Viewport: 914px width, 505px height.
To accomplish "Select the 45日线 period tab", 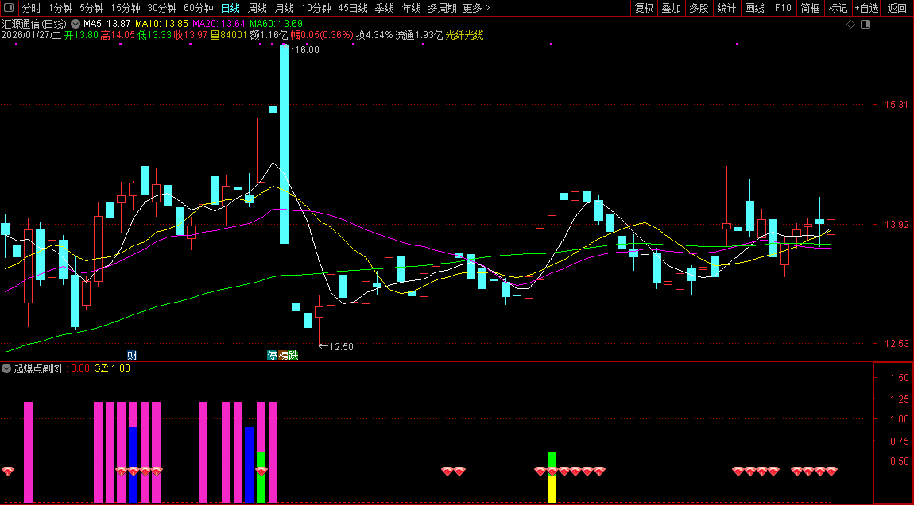I will tap(353, 8).
